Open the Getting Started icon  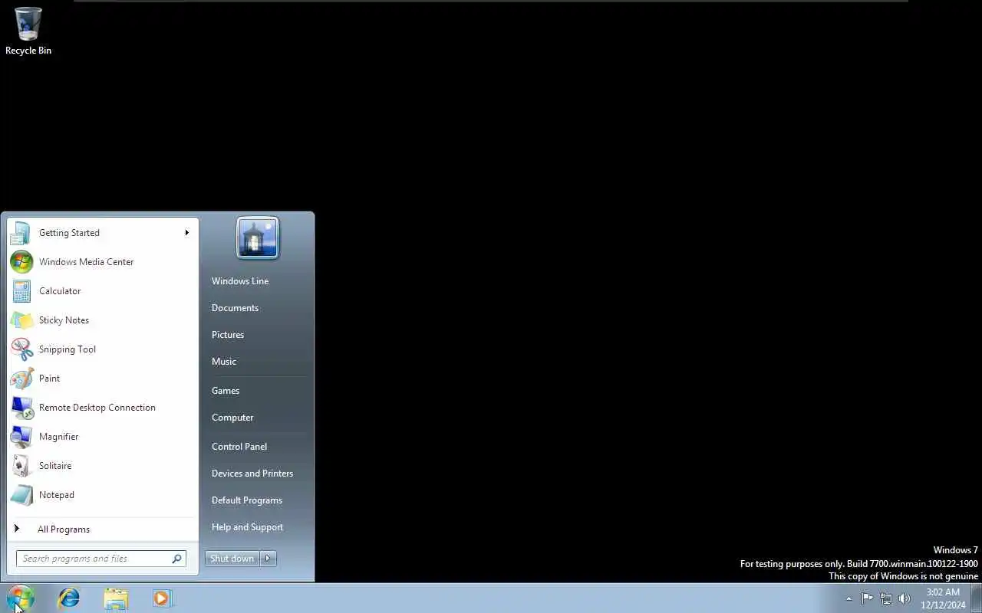click(x=21, y=233)
